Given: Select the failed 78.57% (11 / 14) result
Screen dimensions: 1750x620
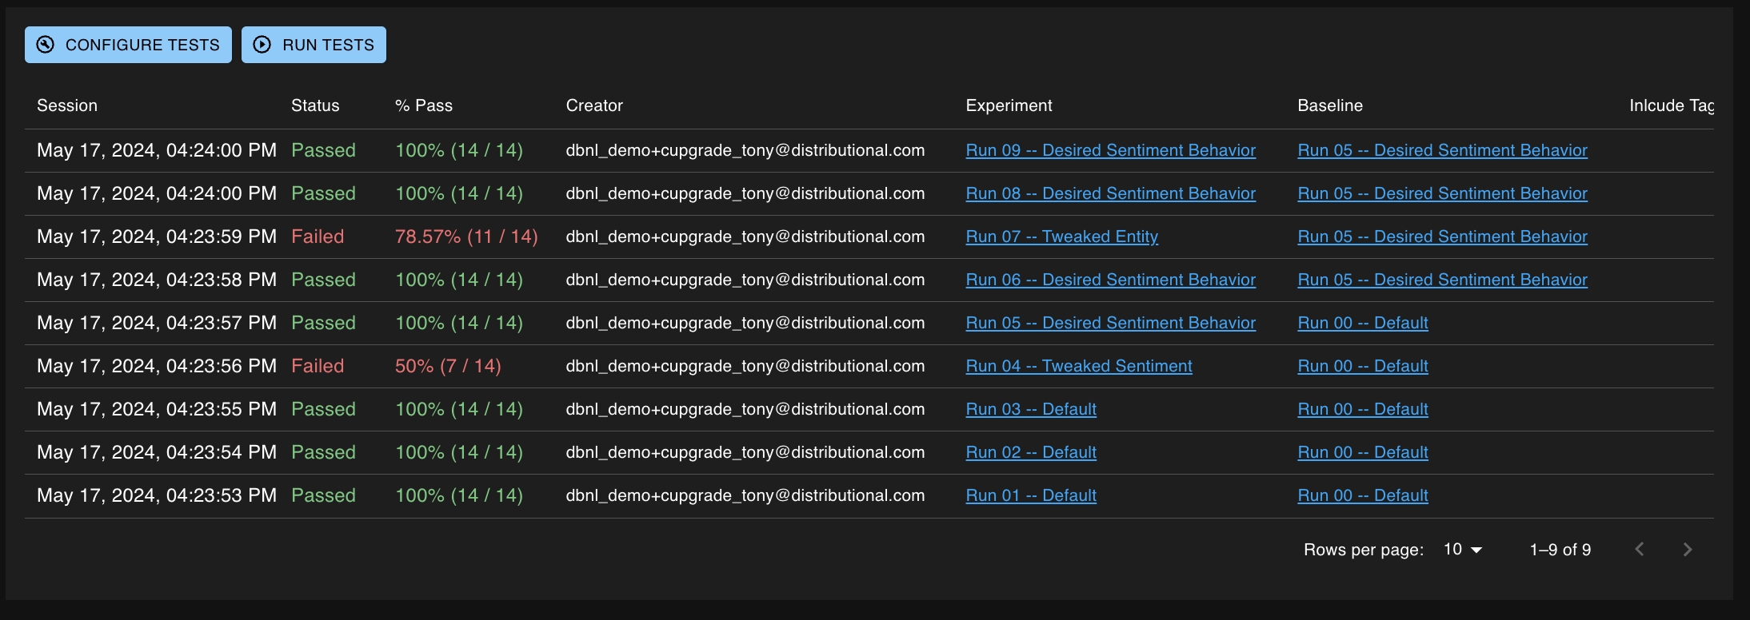Looking at the screenshot, I should (465, 236).
